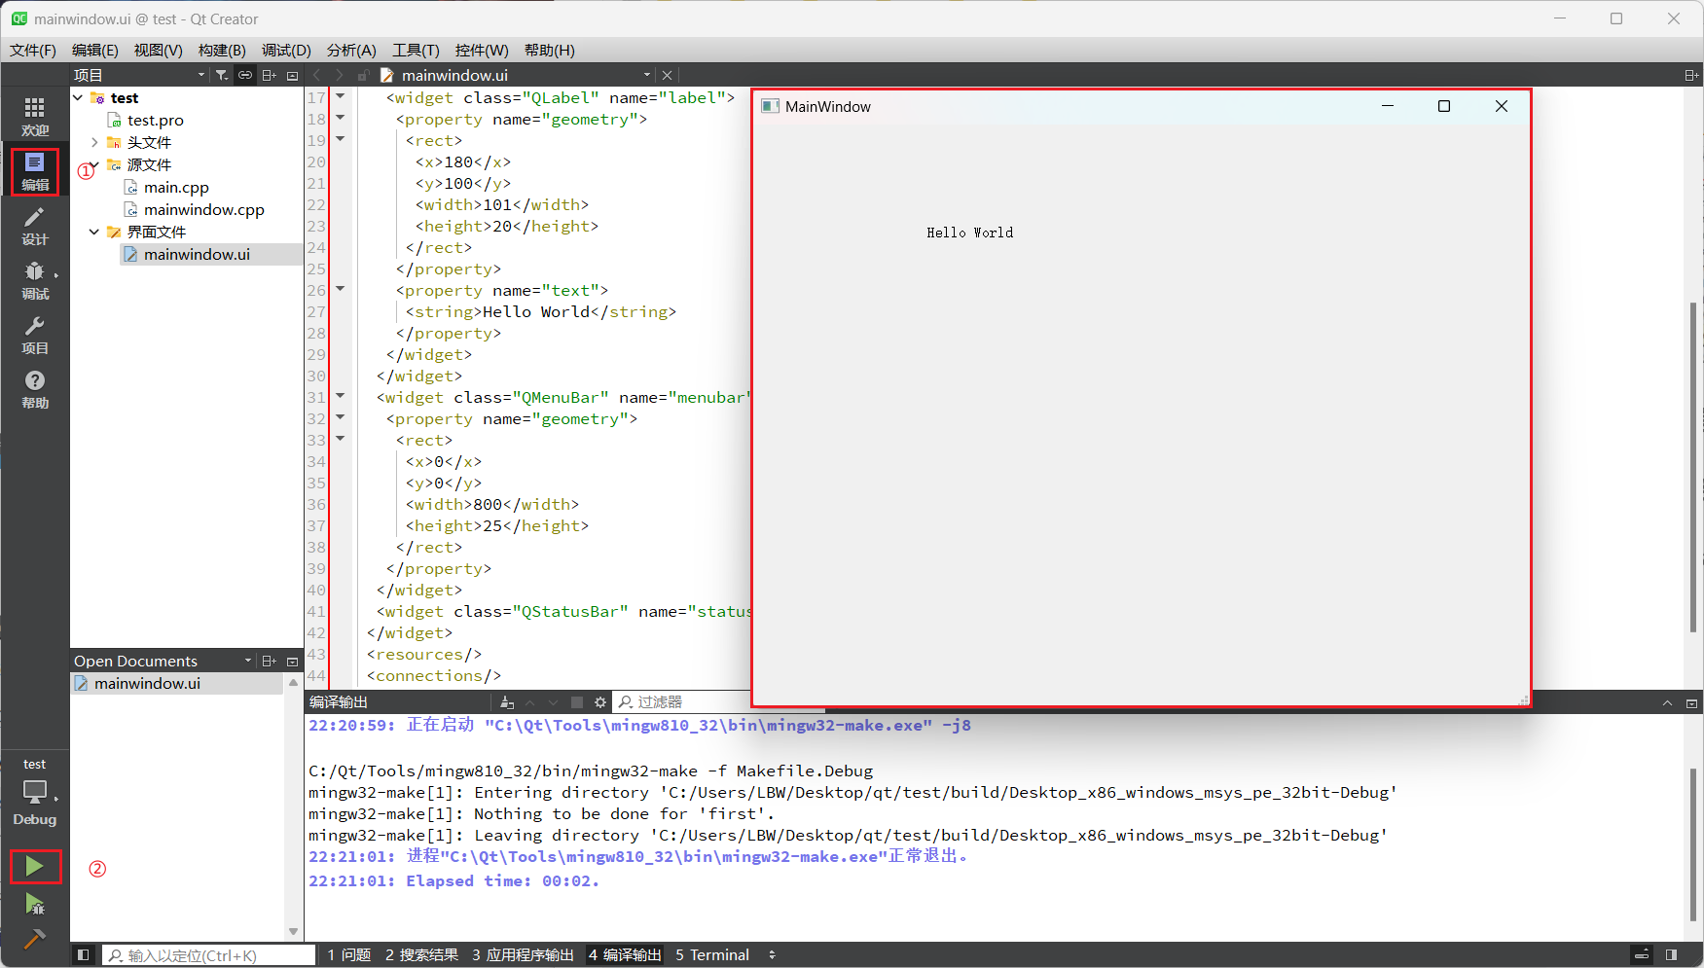Click Hello World label in MainWindow

[x=969, y=233]
